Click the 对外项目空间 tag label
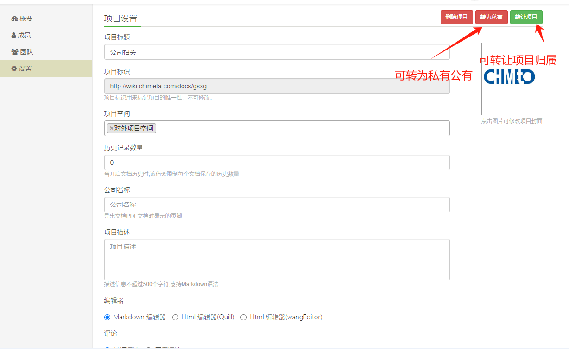Image resolution: width=569 pixels, height=349 pixels. coord(134,128)
